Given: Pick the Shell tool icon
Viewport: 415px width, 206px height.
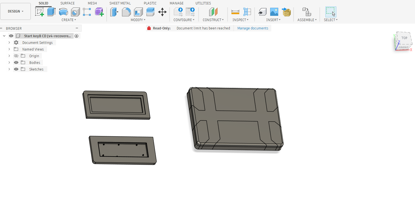Looking at the screenshot, I should coord(138,12).
